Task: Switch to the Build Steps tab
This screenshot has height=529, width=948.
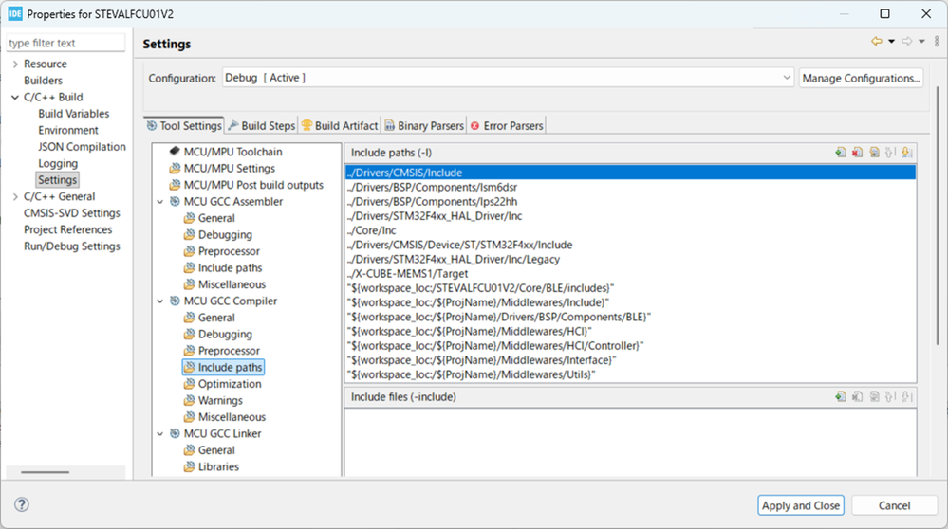Action: (x=261, y=125)
